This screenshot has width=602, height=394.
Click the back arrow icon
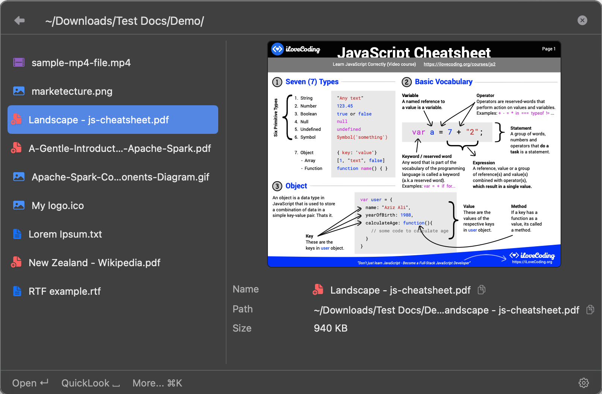pyautogui.click(x=19, y=20)
